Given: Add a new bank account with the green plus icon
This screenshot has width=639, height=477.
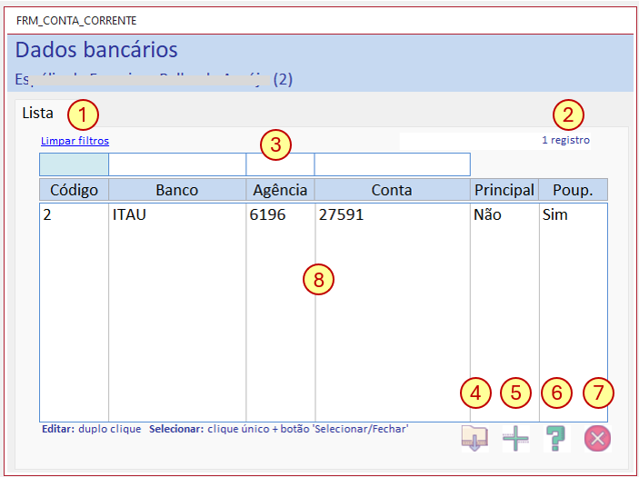Looking at the screenshot, I should coord(515,439).
